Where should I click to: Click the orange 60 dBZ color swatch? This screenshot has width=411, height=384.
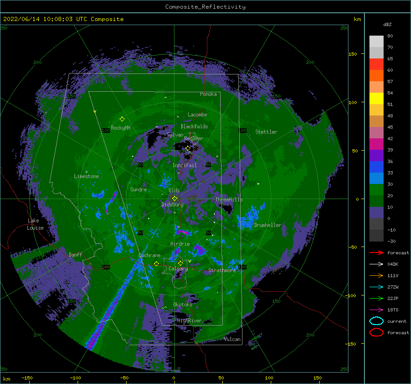click(376, 75)
